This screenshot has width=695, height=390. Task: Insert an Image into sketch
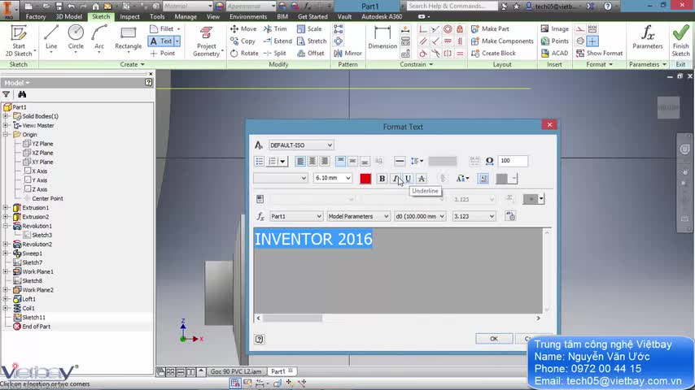click(554, 28)
